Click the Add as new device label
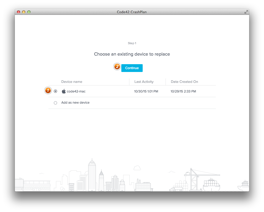 coord(75,103)
